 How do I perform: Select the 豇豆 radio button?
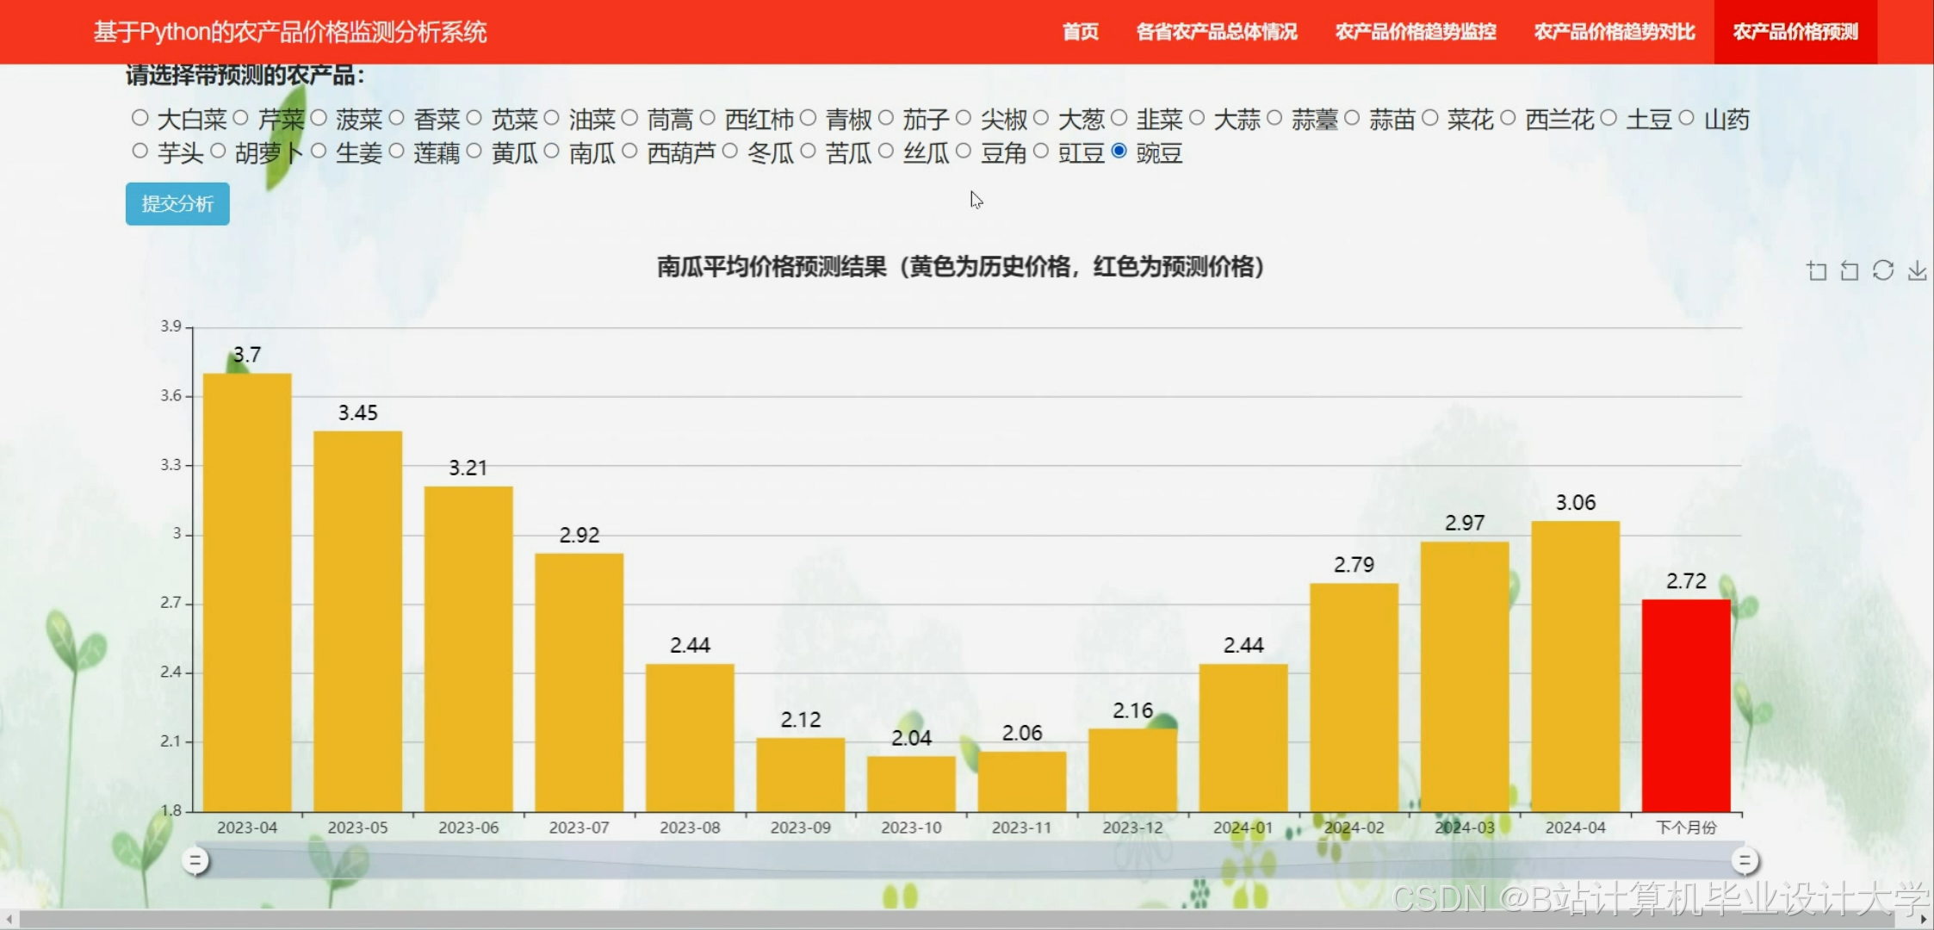point(1041,151)
